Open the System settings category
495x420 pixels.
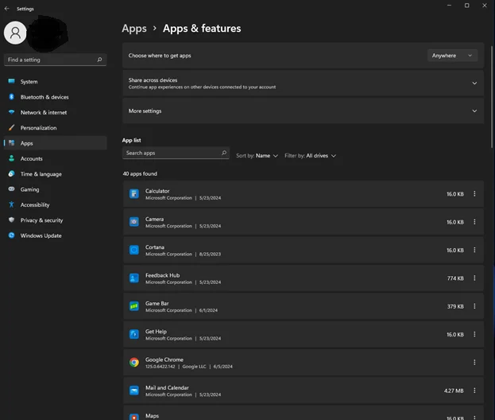click(56, 82)
